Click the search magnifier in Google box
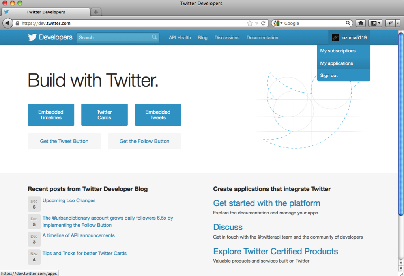The height and width of the screenshot is (276, 404). tap(348, 23)
